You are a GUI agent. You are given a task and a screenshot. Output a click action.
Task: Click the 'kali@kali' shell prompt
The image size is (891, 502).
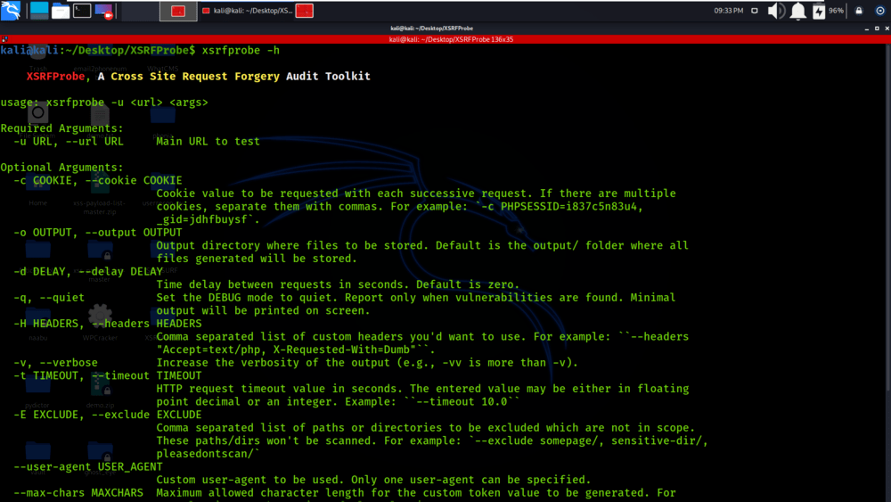(x=29, y=50)
